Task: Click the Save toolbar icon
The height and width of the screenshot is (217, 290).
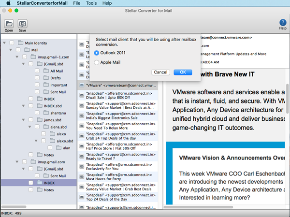Action: 22,24
